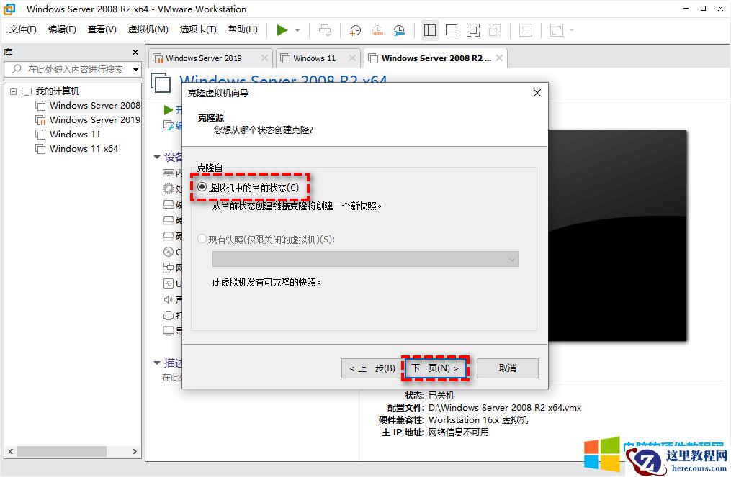Open the snapshot manager icon
This screenshot has width=731, height=477.
399,30
